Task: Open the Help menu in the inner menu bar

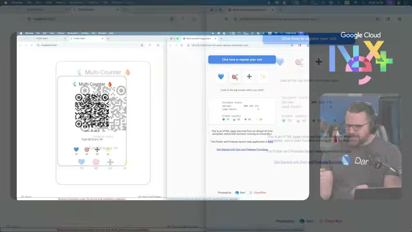Action: click(111, 33)
